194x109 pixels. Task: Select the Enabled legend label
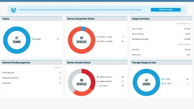pyautogui.click(x=38, y=39)
